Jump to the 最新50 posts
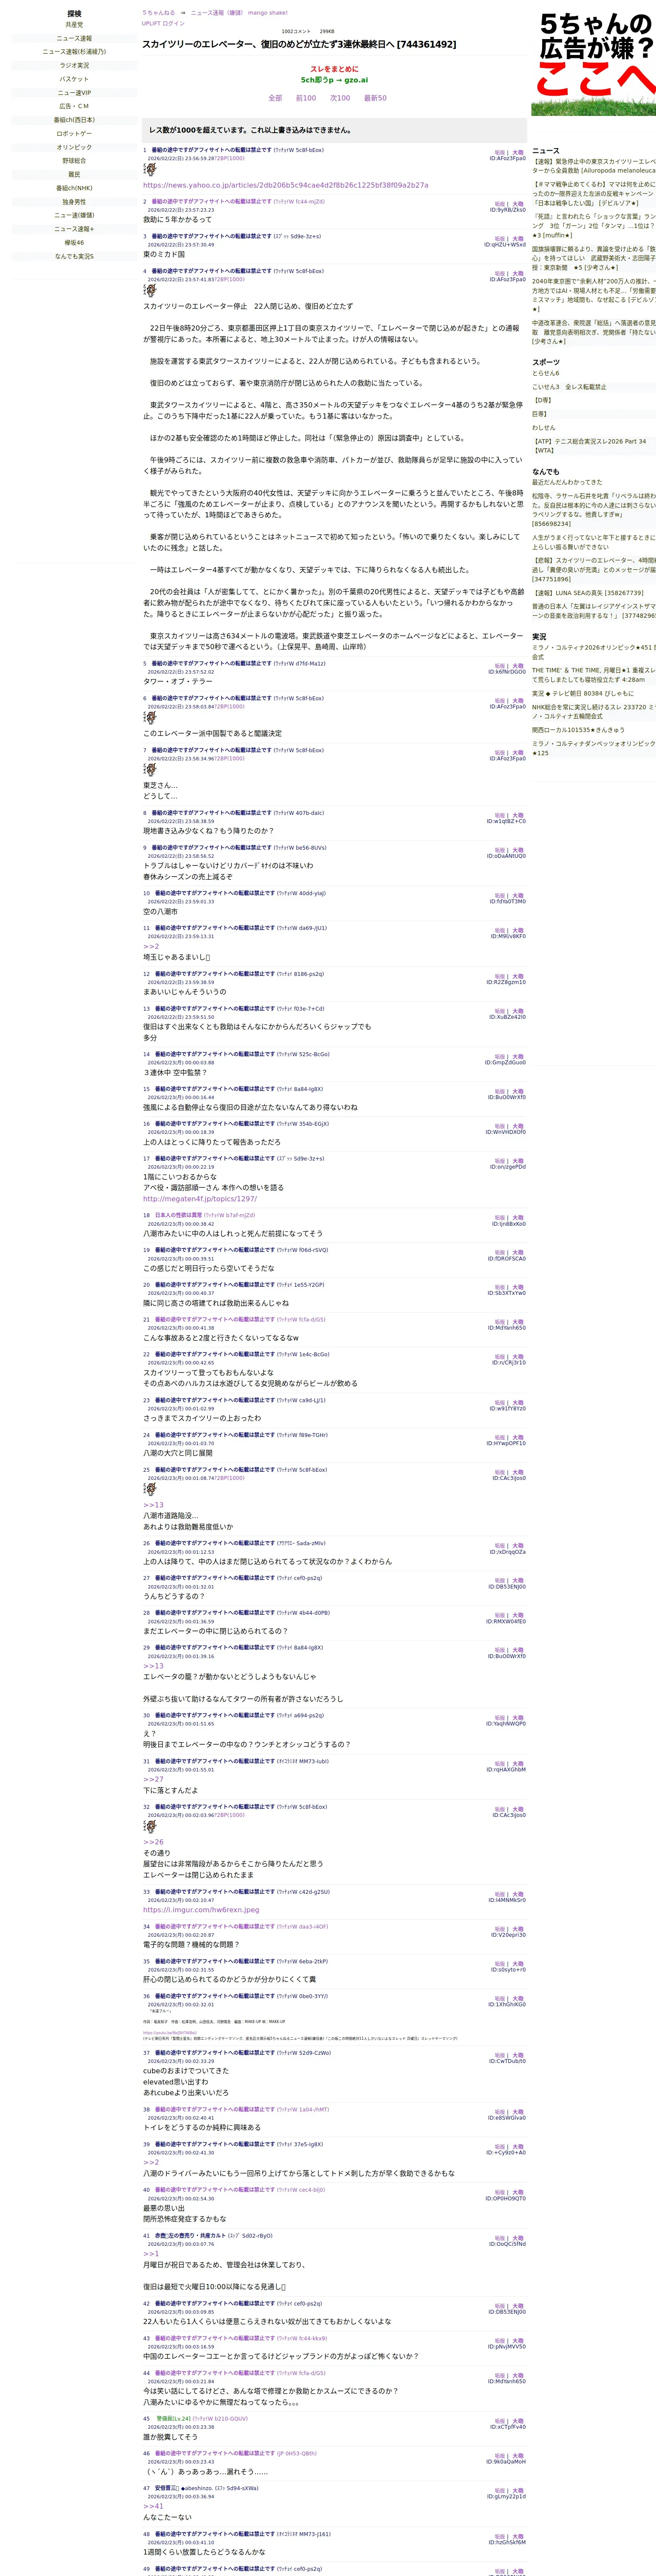The image size is (656, 2576). coord(375,98)
